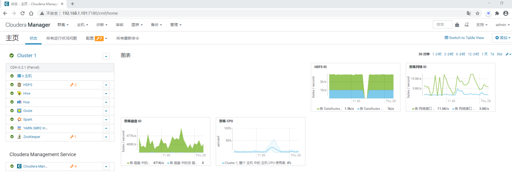
Task: Click the hosts list icon beside 3 主机
Action: [x=19, y=76]
